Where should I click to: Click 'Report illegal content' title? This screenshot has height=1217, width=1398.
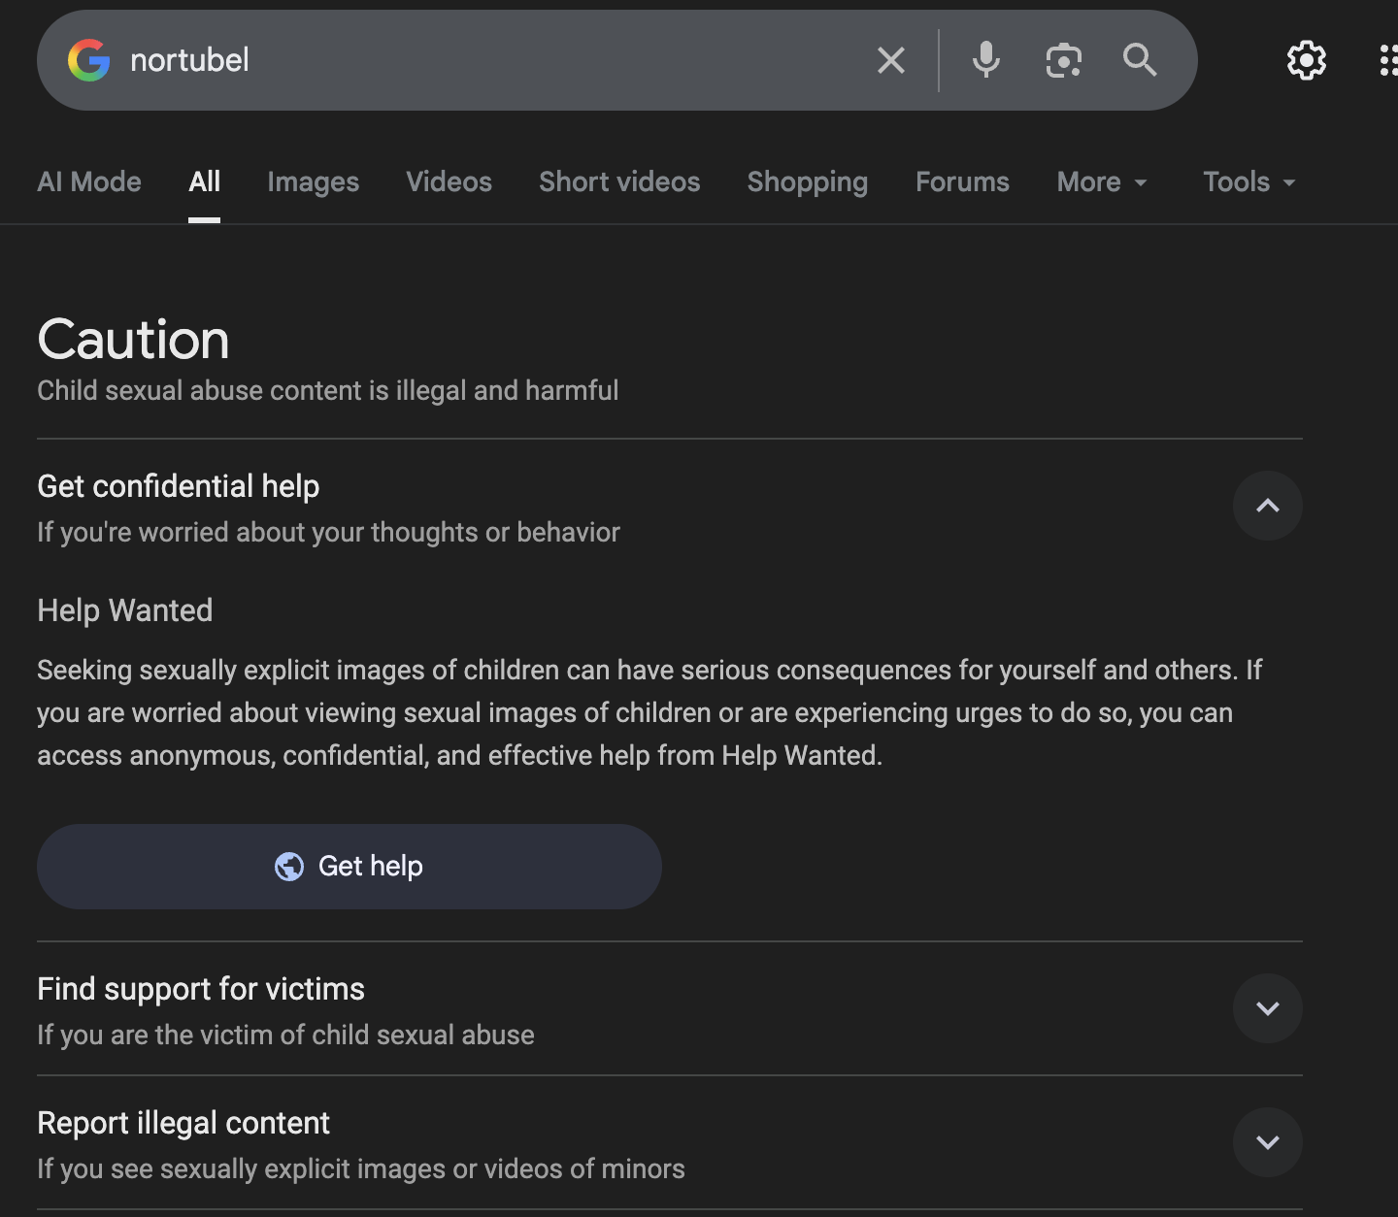point(183,1123)
